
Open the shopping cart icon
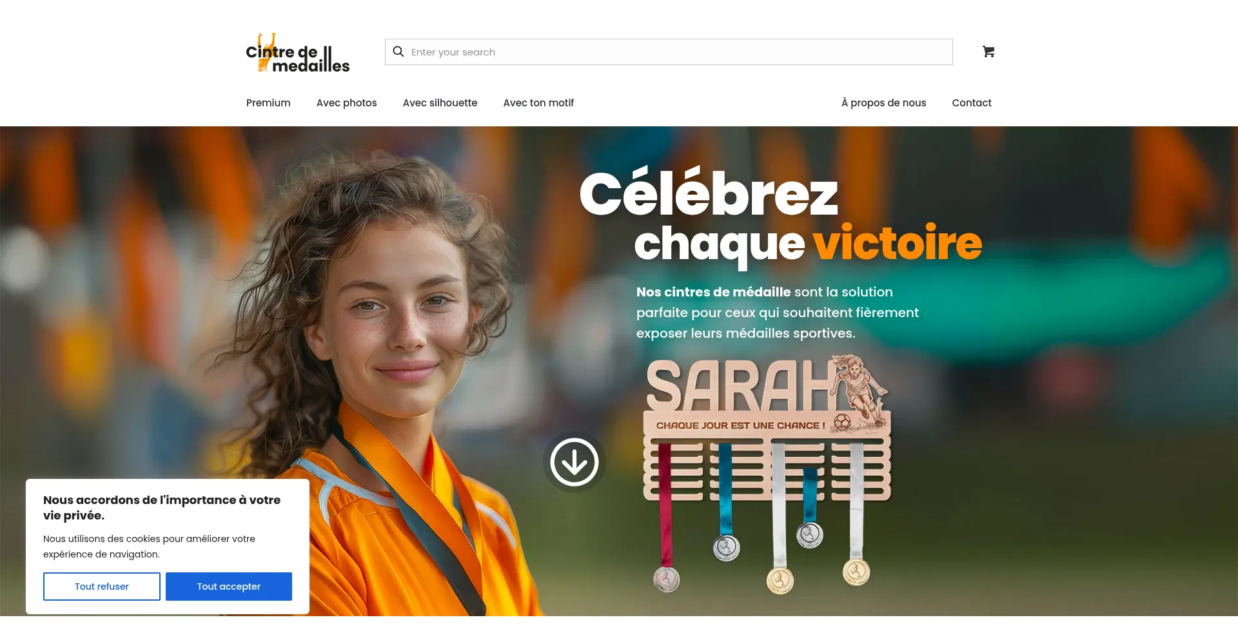[x=988, y=52]
